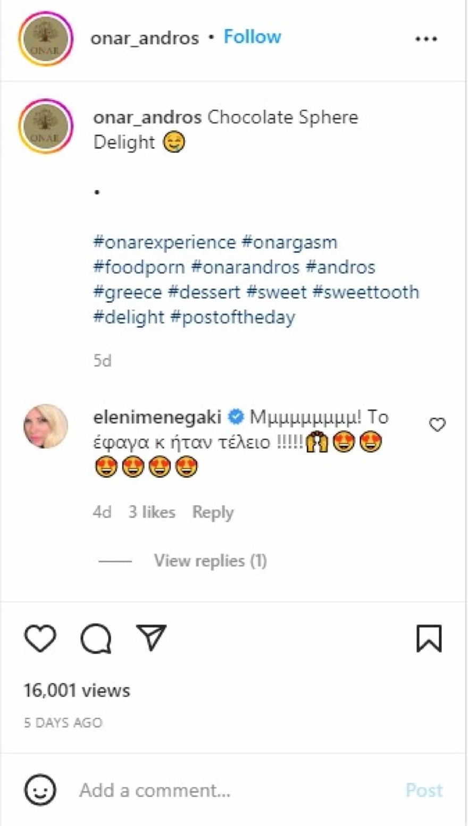Open the #foodporn hashtag
The height and width of the screenshot is (826, 468).
pos(139,267)
